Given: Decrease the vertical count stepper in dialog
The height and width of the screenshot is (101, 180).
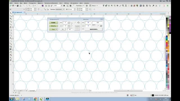Looking at the screenshot, I should (69, 27).
